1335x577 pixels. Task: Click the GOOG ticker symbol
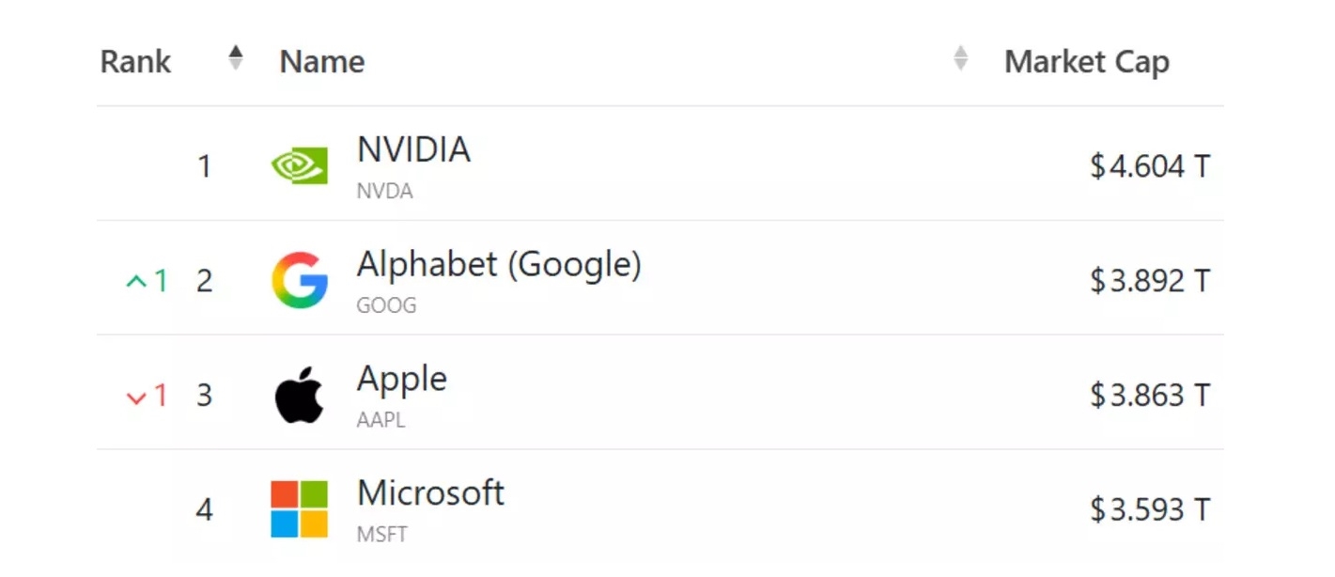click(386, 305)
